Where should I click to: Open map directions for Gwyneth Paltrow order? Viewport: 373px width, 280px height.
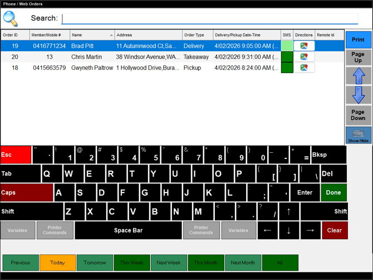304,67
